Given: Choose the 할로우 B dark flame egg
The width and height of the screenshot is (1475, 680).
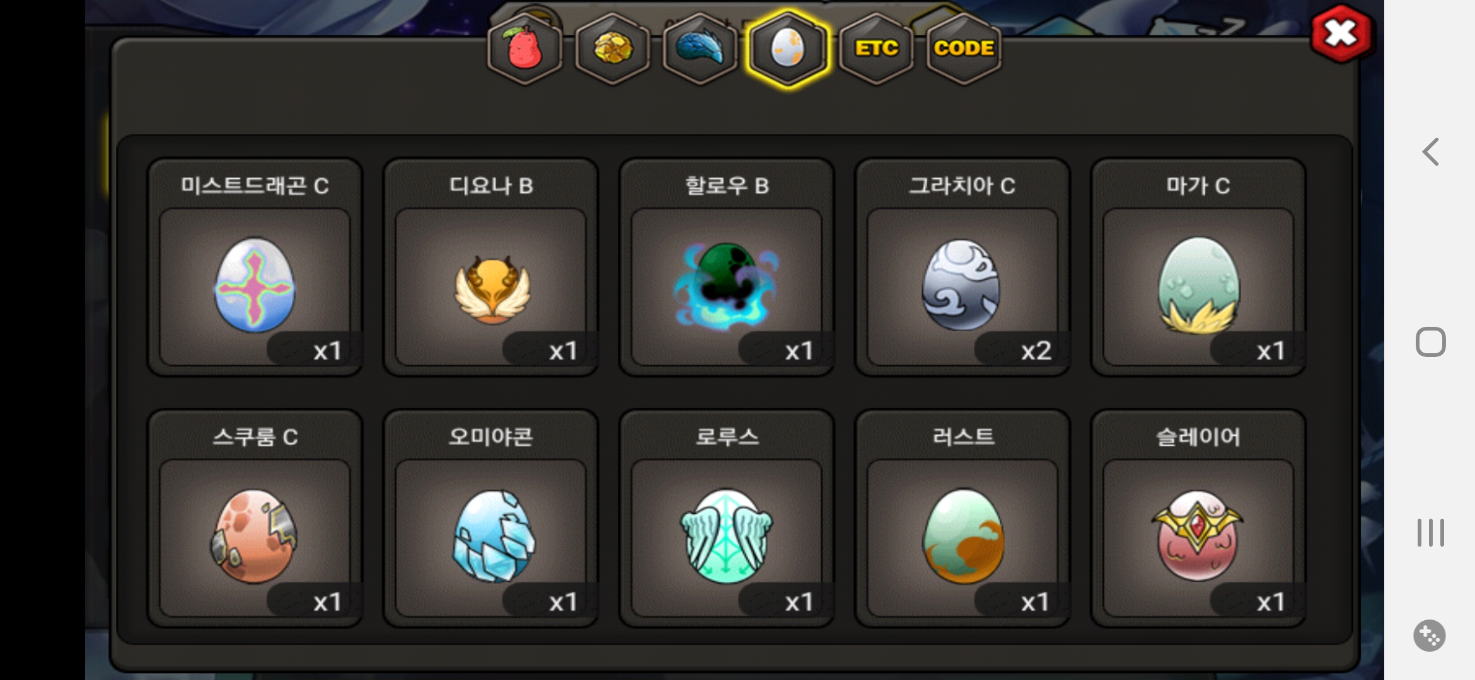Looking at the screenshot, I should 726,267.
